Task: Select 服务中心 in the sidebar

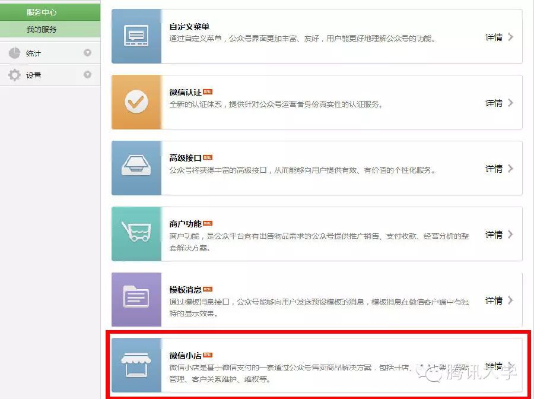Action: (50, 12)
